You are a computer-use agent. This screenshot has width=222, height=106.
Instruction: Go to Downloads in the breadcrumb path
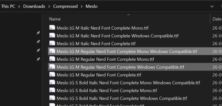[x=34, y=6]
